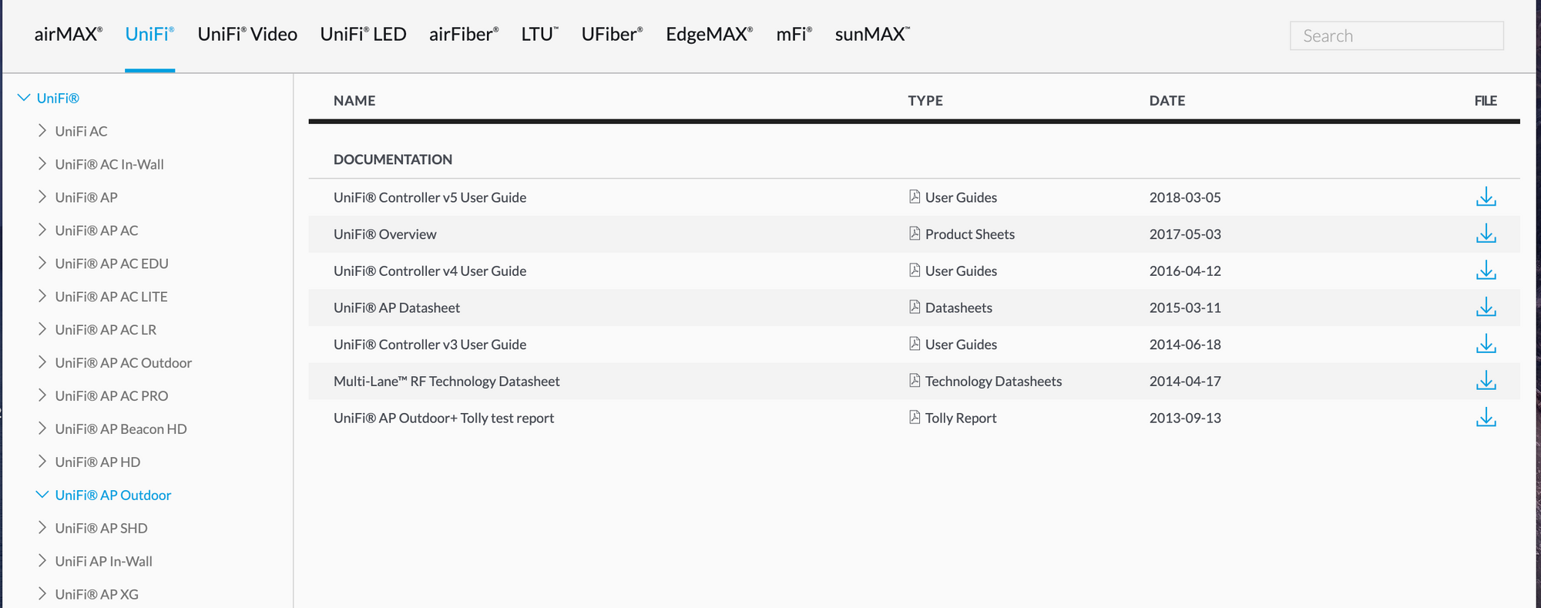Expand the UniFi AC In-Wall category
Image resolution: width=1541 pixels, height=608 pixels.
pyautogui.click(x=42, y=164)
